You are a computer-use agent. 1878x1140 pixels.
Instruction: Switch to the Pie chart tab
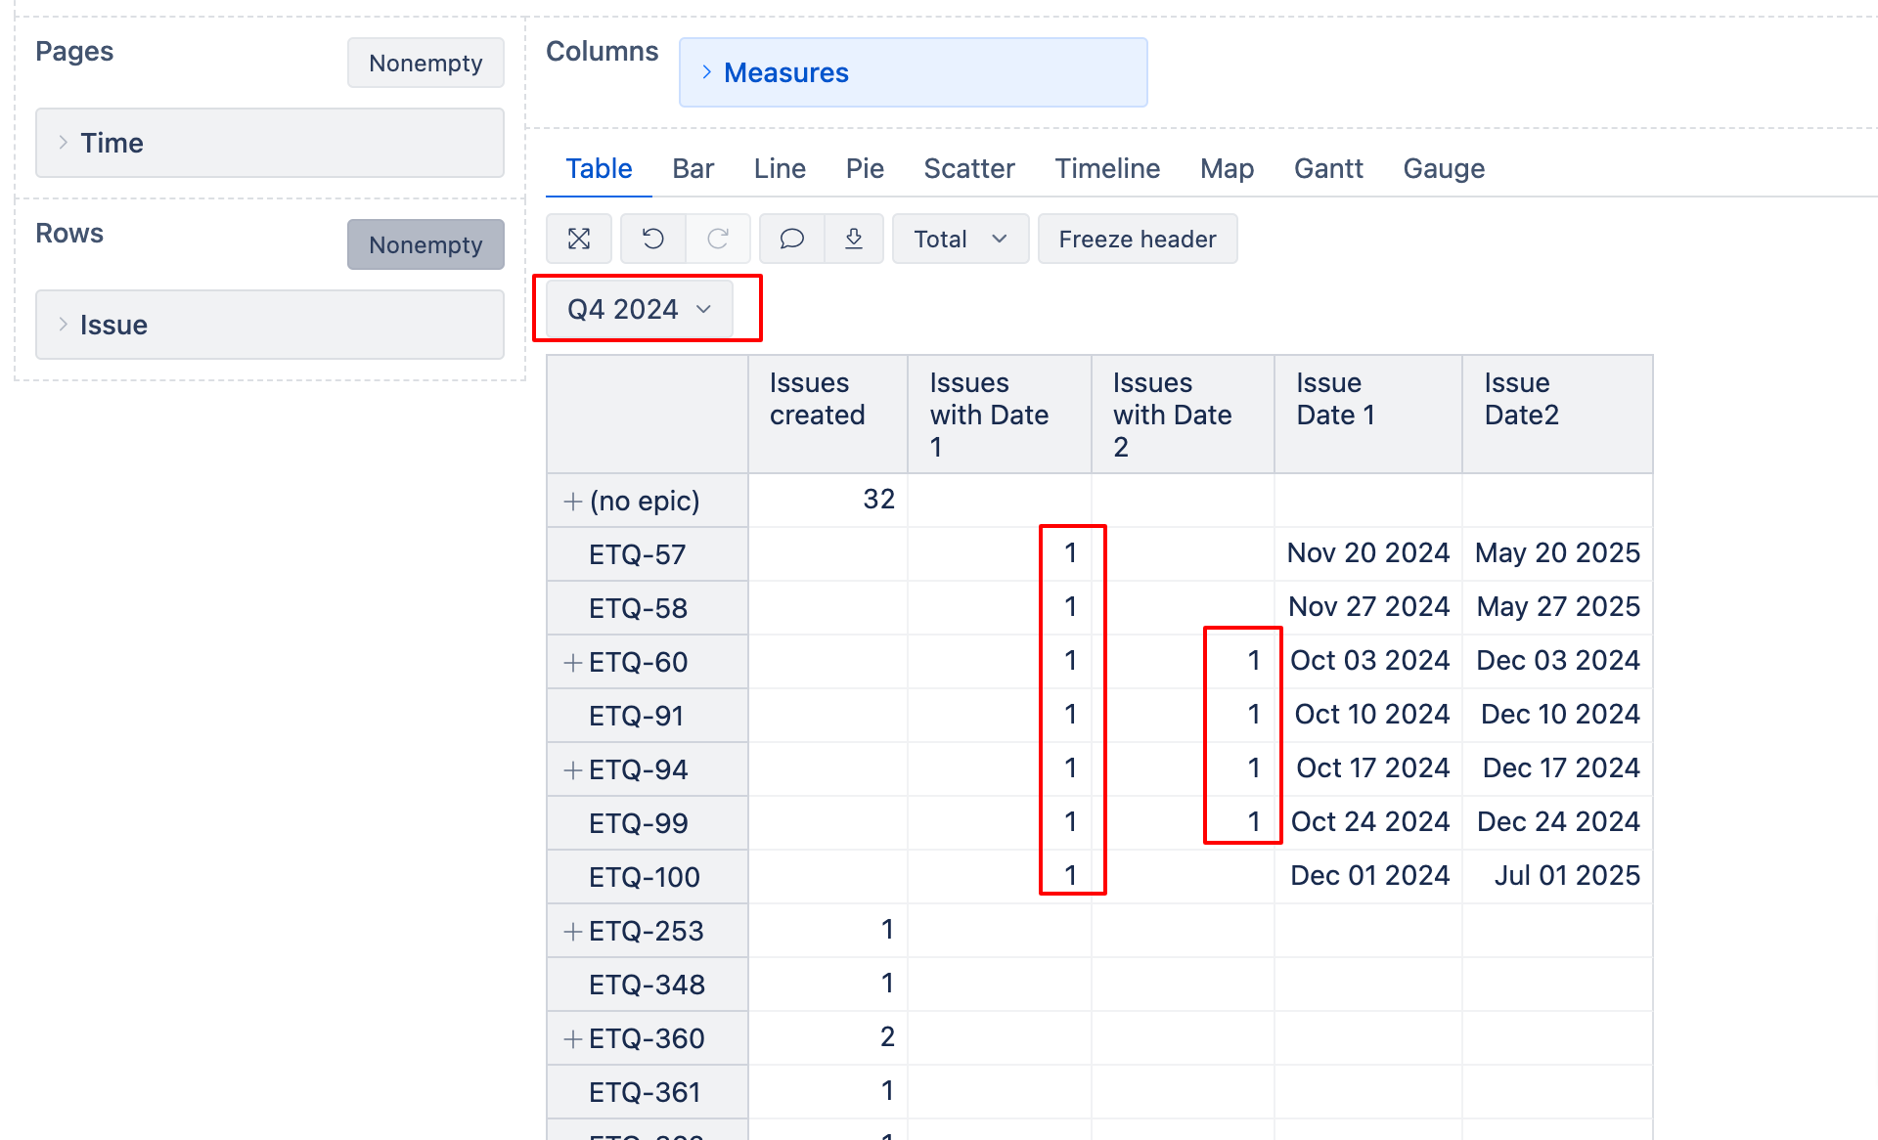(x=865, y=168)
